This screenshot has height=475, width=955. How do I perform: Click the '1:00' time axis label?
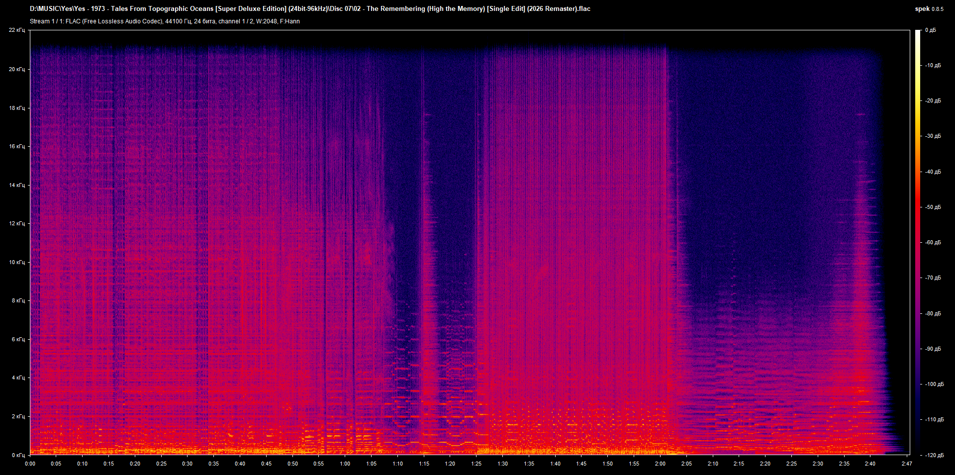pos(345,464)
